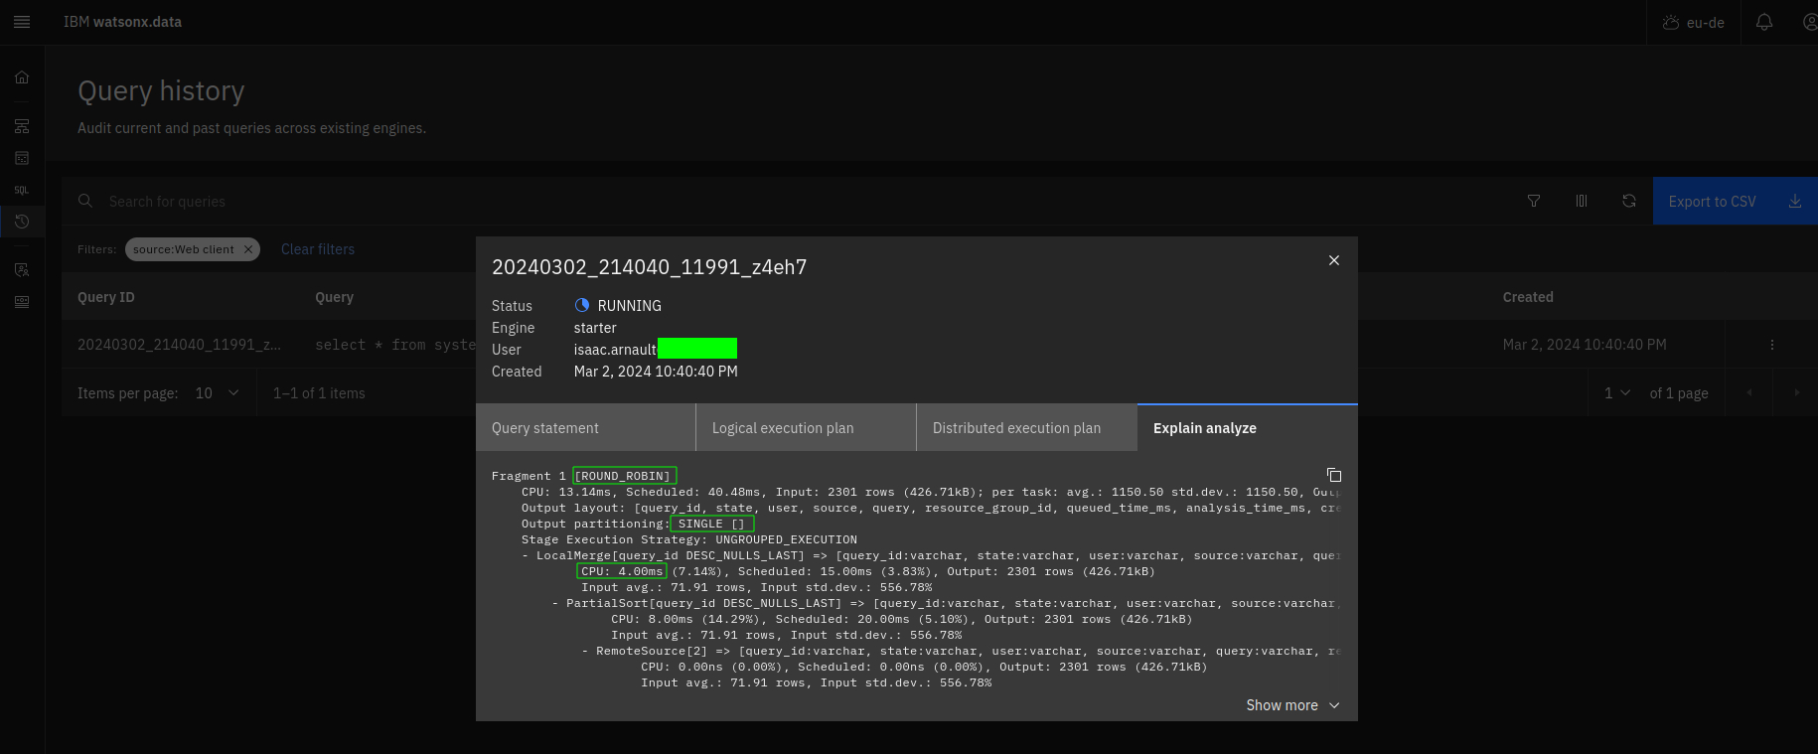Click the ROUND_ROBIN fragment label
Screen dimensions: 1818x754
point(624,476)
